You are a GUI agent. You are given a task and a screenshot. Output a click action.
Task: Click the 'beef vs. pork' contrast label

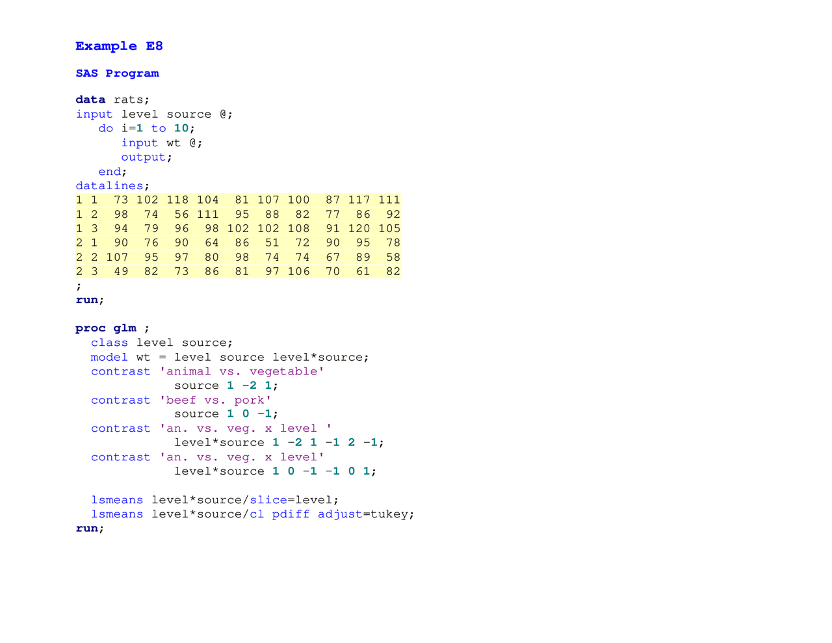coord(215,400)
